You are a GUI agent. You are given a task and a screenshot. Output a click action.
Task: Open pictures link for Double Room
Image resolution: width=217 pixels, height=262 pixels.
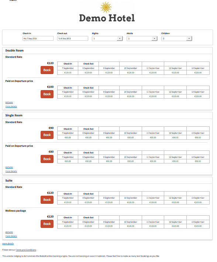tap(9, 102)
